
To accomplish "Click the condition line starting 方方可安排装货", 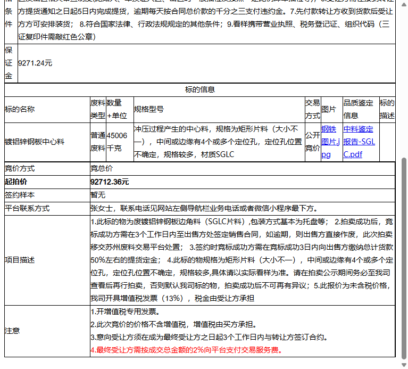I will [204, 24].
